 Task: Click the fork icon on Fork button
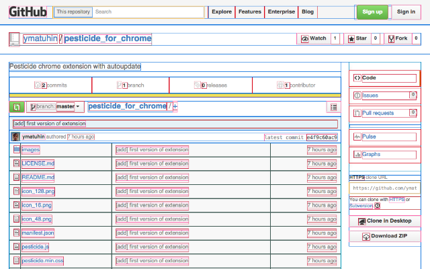[391, 39]
